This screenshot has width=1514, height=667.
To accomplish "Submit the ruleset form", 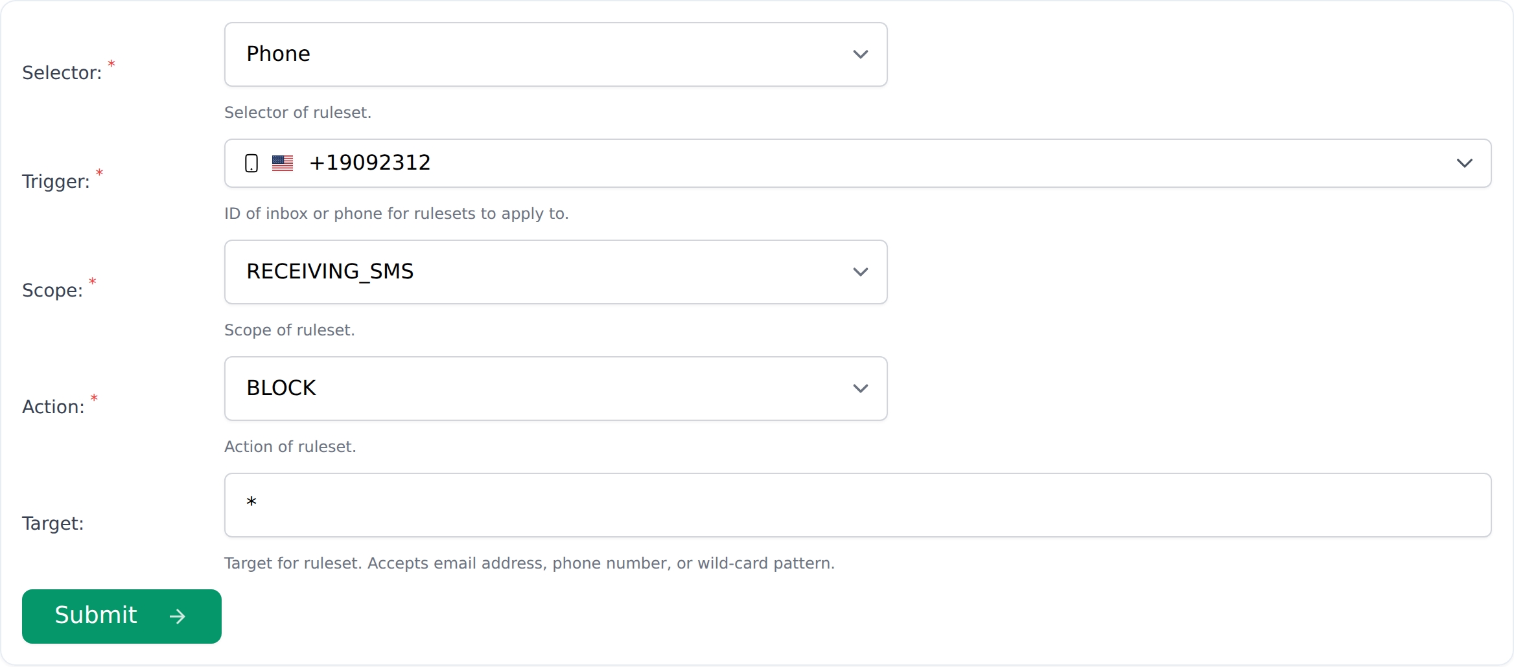I will pyautogui.click(x=121, y=616).
